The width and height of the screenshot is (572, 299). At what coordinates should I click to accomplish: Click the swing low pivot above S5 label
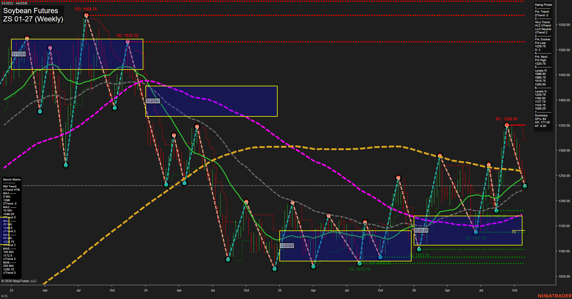(360, 264)
